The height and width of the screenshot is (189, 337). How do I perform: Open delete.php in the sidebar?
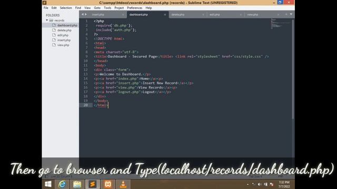click(64, 30)
